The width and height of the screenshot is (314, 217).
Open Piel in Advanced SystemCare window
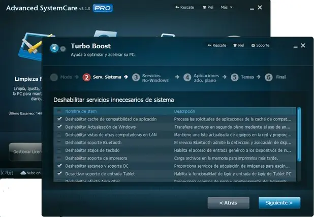click(x=208, y=8)
